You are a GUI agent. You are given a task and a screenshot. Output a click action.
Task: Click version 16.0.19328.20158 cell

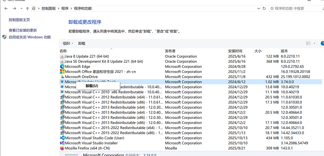click(295, 71)
